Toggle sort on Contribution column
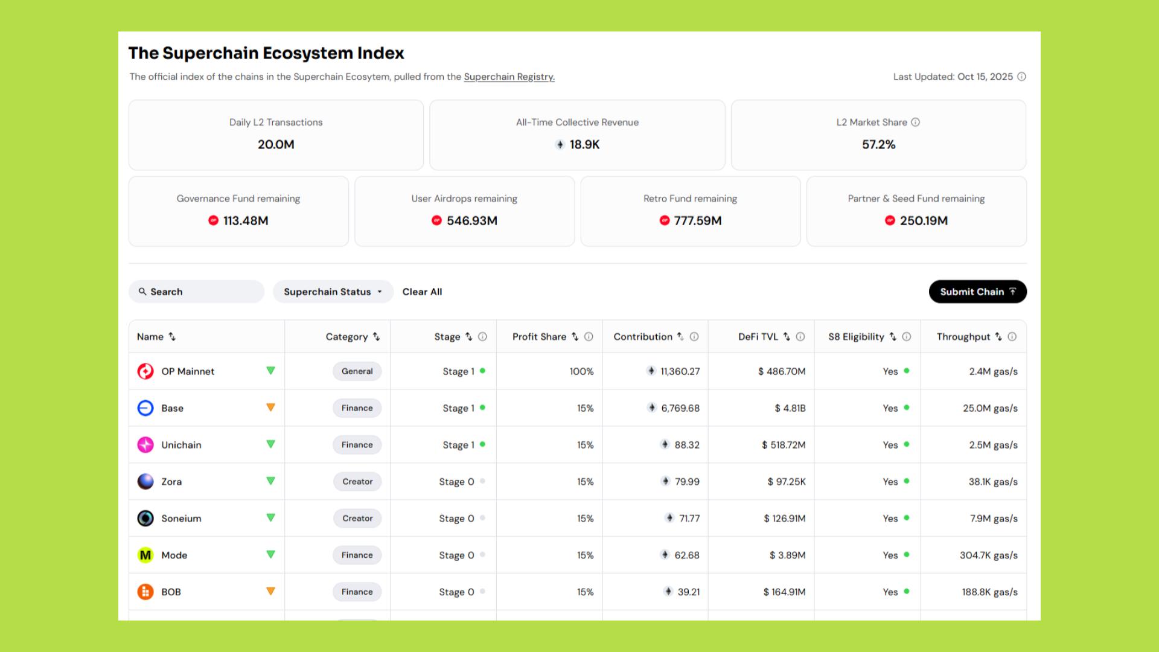Image resolution: width=1159 pixels, height=652 pixels. 680,337
